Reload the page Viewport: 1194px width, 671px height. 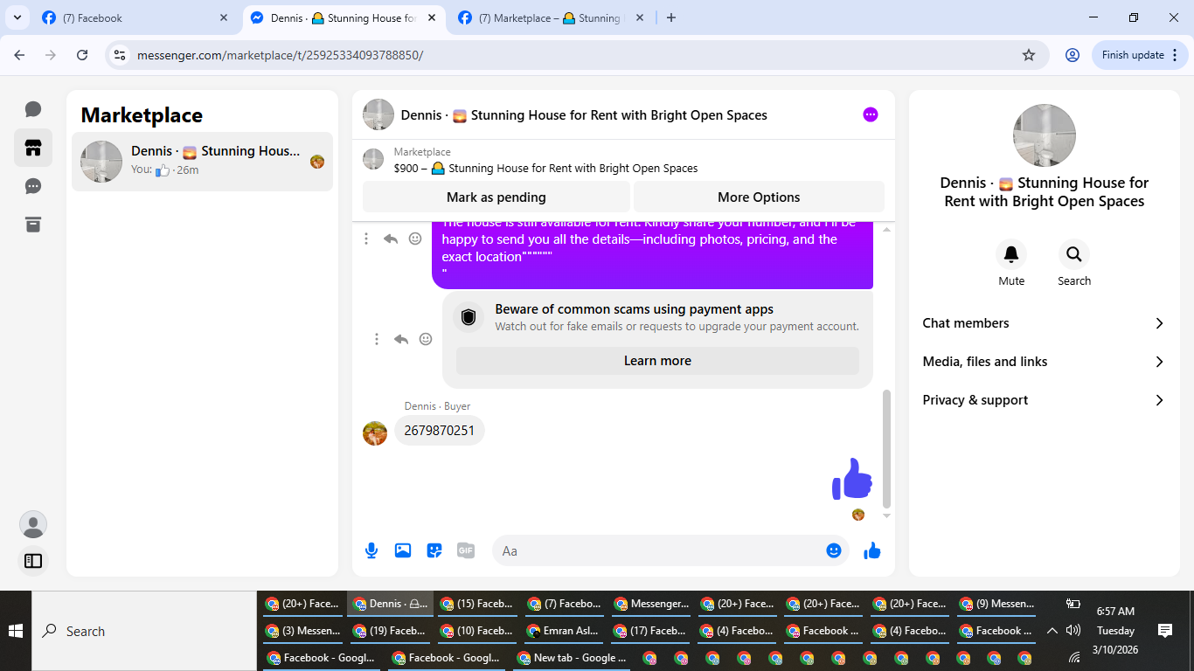click(x=82, y=55)
